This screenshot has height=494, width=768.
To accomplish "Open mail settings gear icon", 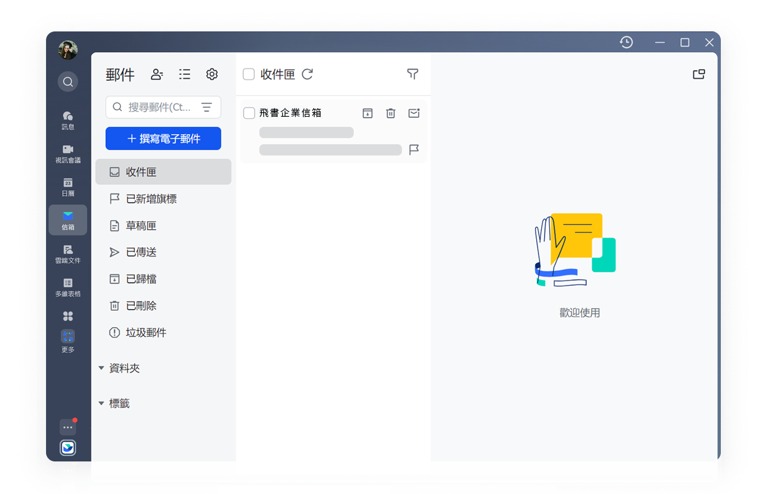I will 212,74.
